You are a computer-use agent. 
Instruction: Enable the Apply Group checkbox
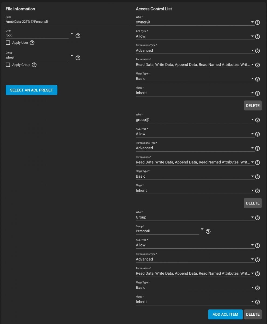(8, 65)
